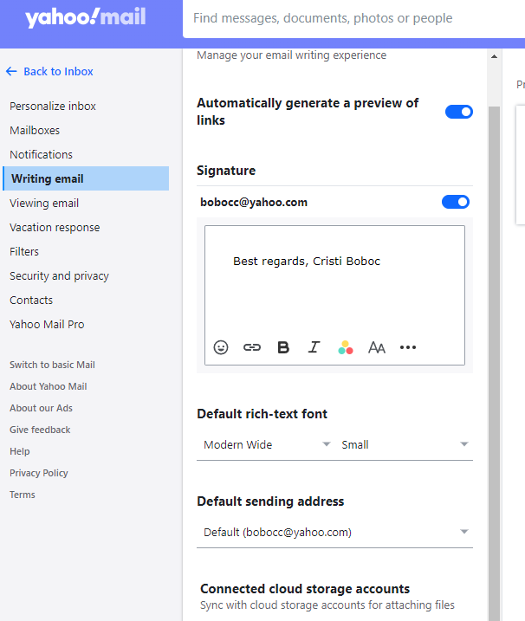
Task: Open the Small font size dropdown
Action: pyautogui.click(x=405, y=444)
